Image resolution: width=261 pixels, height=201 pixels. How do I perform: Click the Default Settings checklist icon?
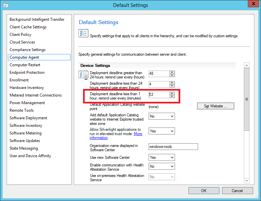tap(83, 33)
